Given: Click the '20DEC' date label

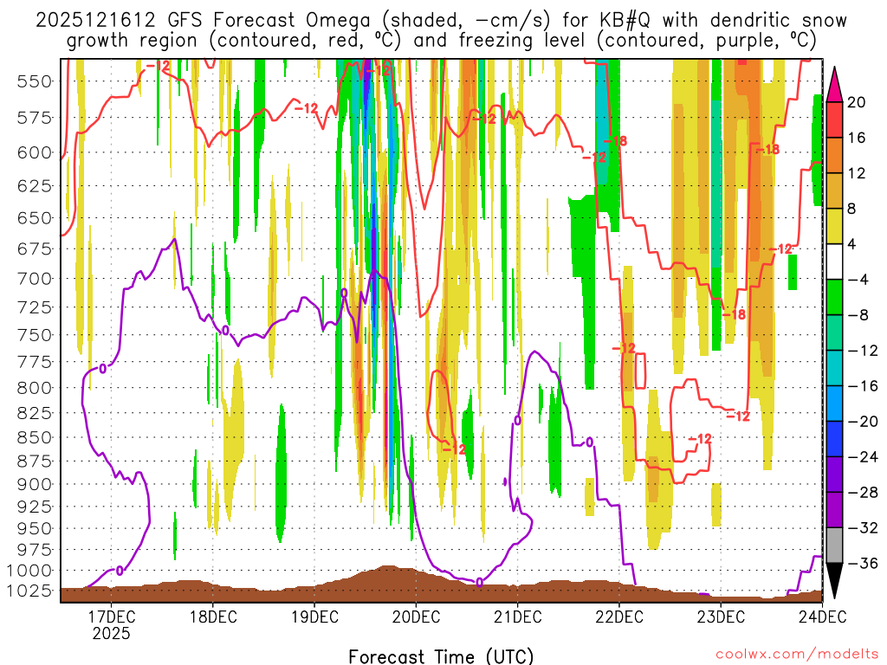Looking at the screenshot, I should [x=416, y=616].
